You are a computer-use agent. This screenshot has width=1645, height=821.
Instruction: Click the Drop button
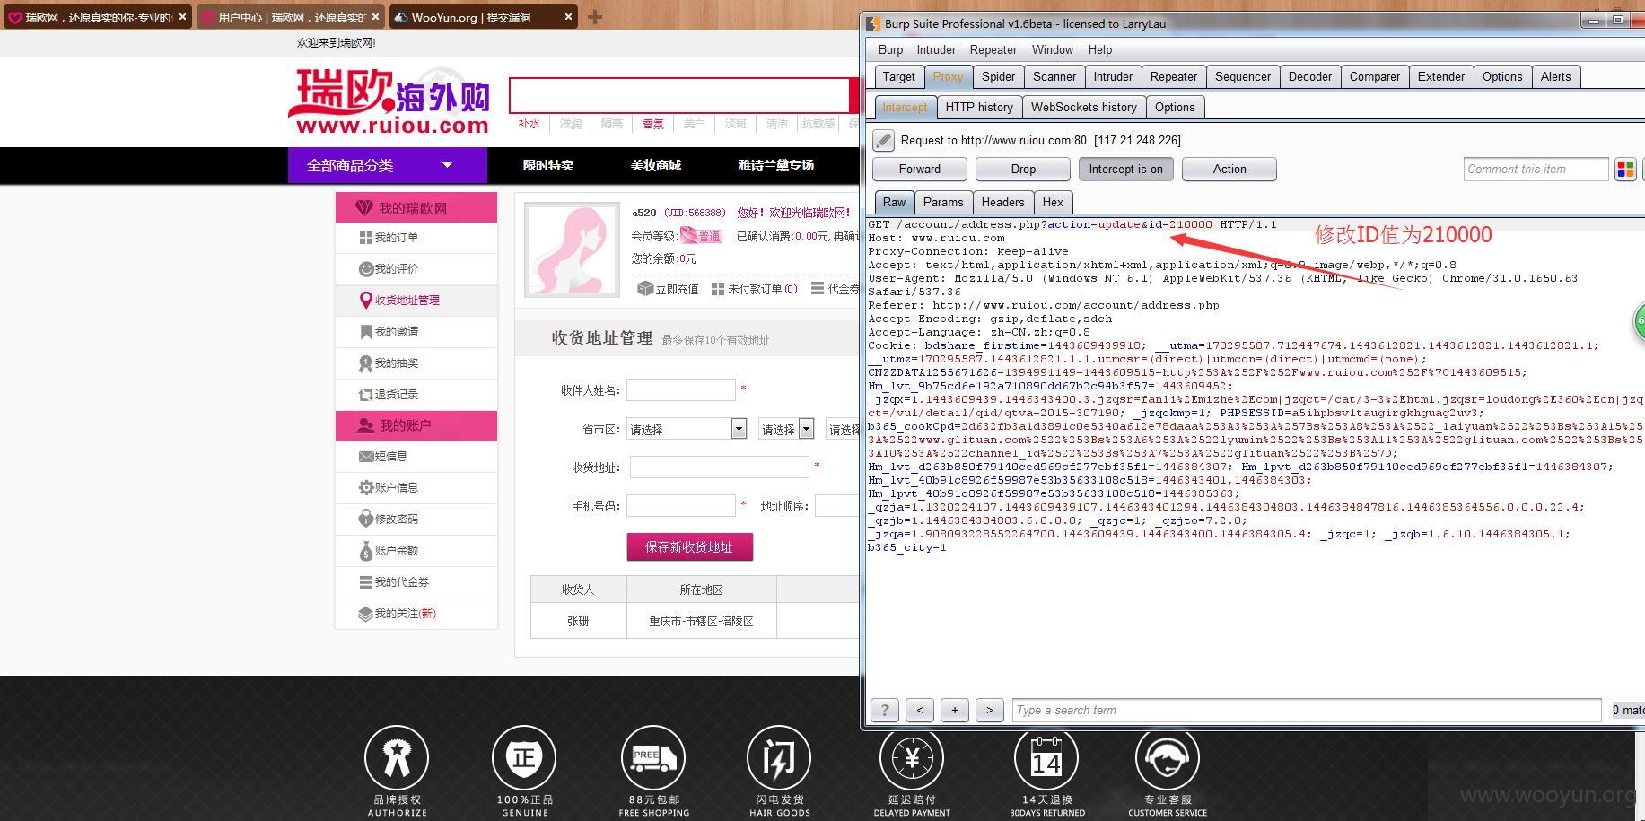click(1023, 169)
